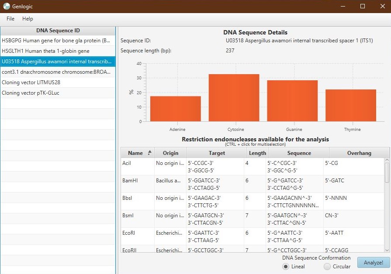Click the sequence length value 237
The width and height of the screenshot is (391, 274).
click(x=230, y=51)
